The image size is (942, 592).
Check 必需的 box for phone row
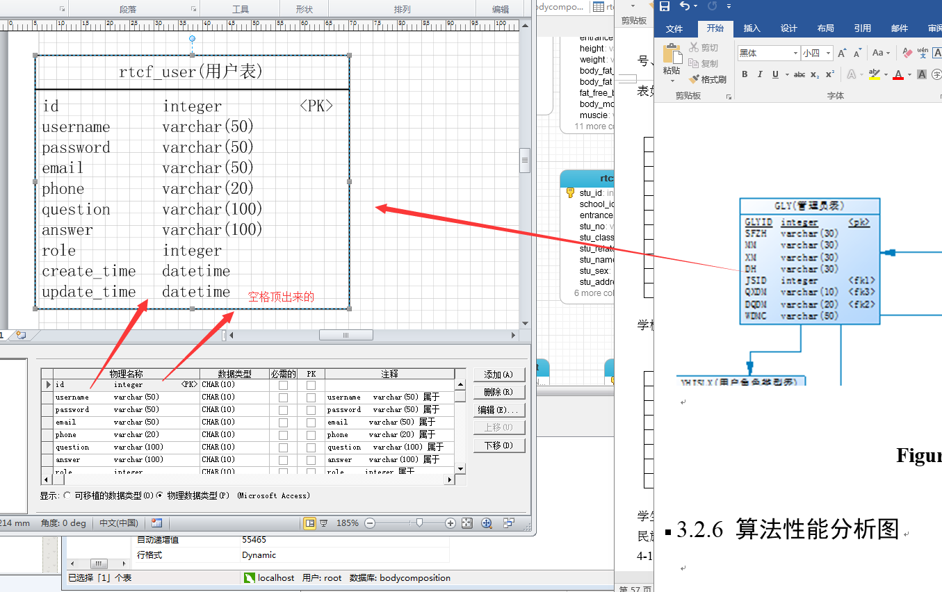(283, 435)
